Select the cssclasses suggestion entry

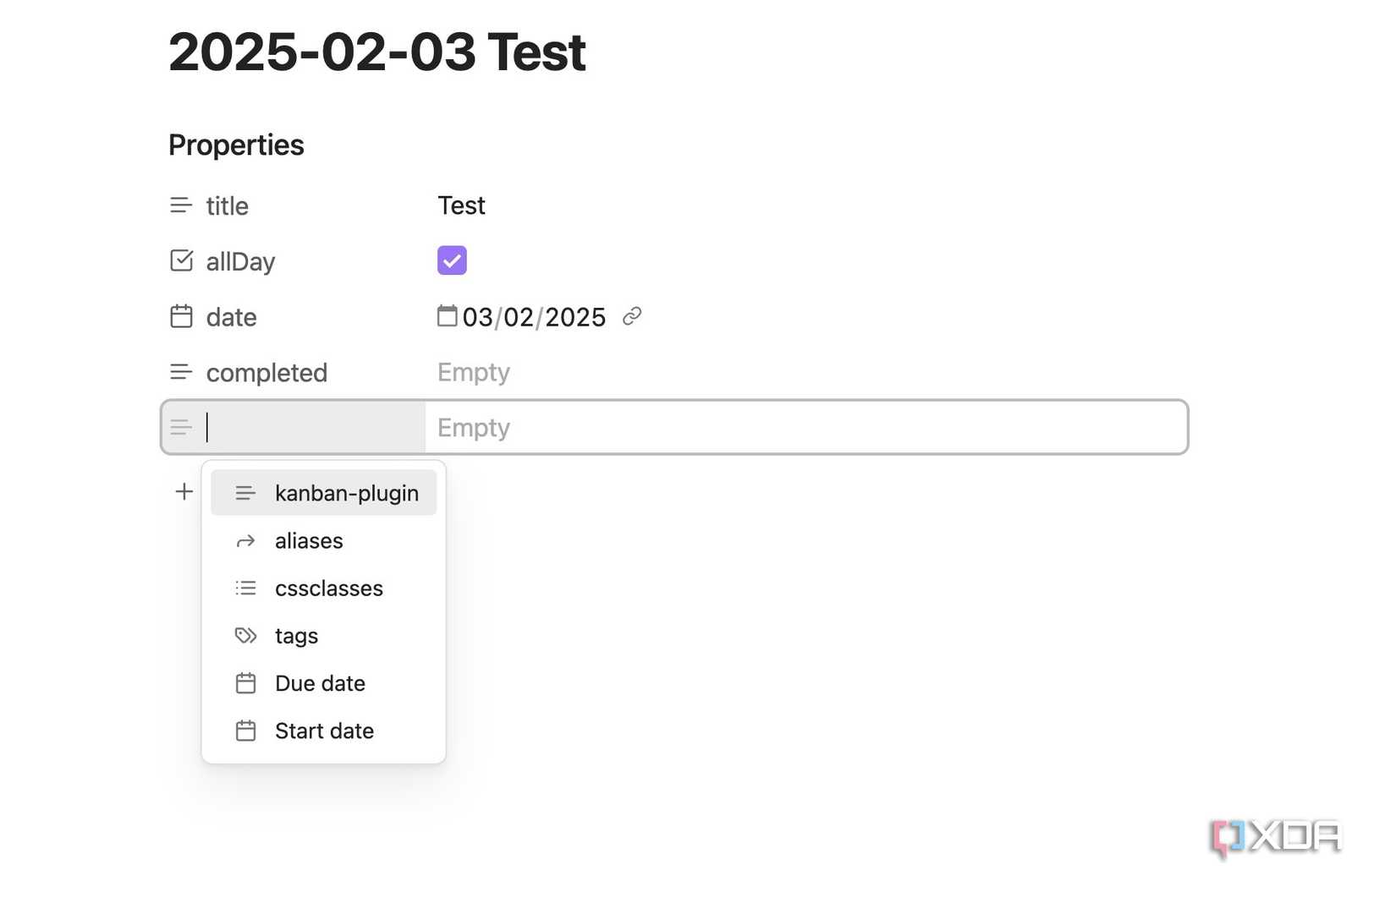pos(329,588)
